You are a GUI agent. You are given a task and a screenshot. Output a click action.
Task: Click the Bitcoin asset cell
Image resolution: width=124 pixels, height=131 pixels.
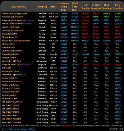pos(53,109)
